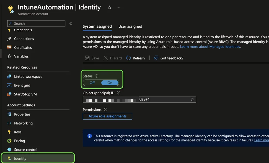Click the Automation Account subtitle text
Screen dimensions: 269x163
(x=33, y=14)
